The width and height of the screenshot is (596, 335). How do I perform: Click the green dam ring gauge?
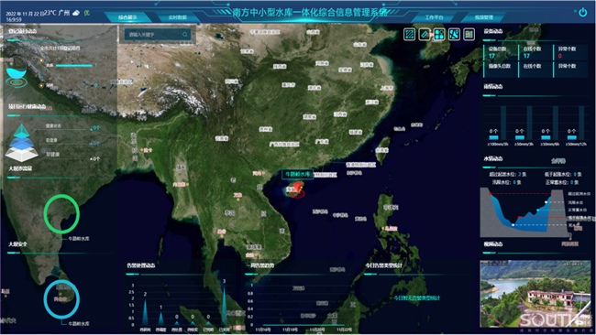click(61, 214)
